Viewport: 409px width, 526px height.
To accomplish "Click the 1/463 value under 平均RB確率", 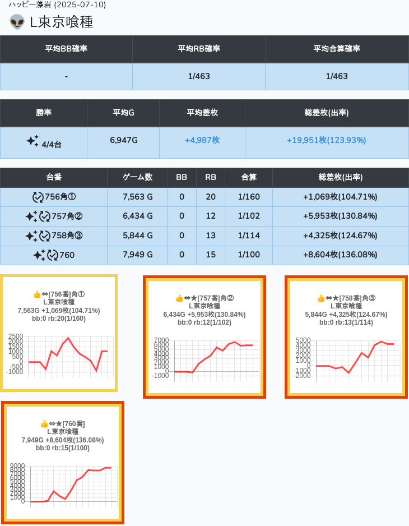I will (199, 76).
